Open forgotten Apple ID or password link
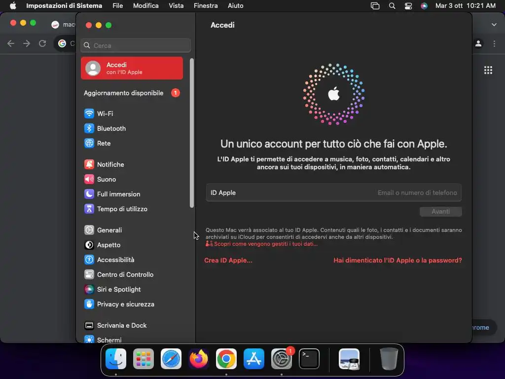Viewport: 505px width, 379px height. (x=397, y=261)
